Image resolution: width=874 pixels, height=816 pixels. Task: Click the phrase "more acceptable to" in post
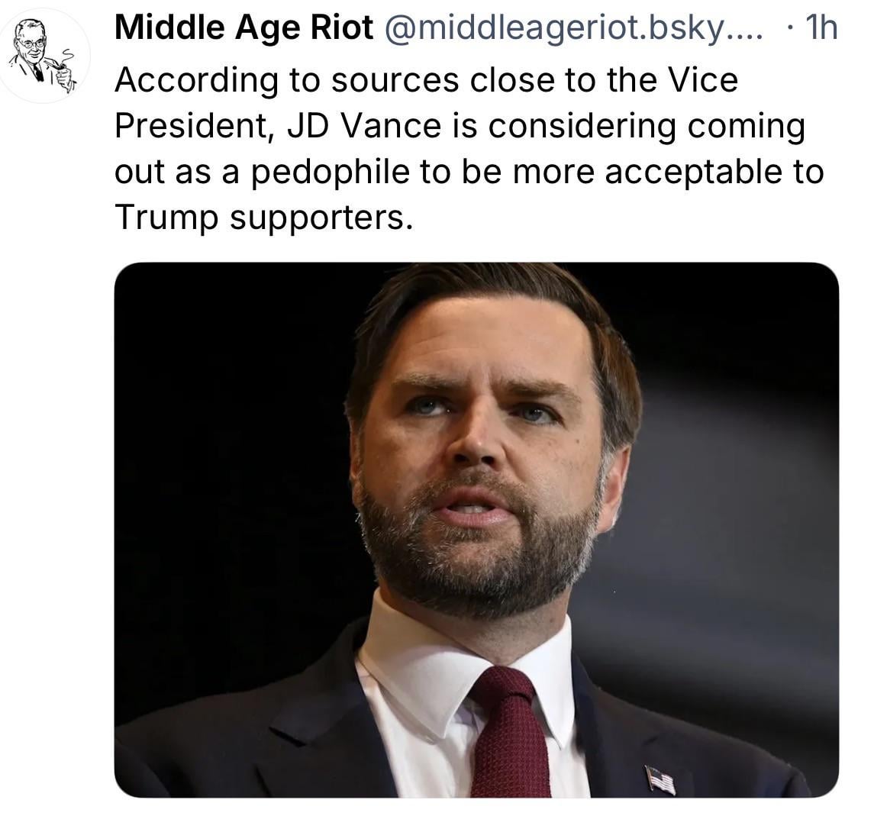(668, 171)
